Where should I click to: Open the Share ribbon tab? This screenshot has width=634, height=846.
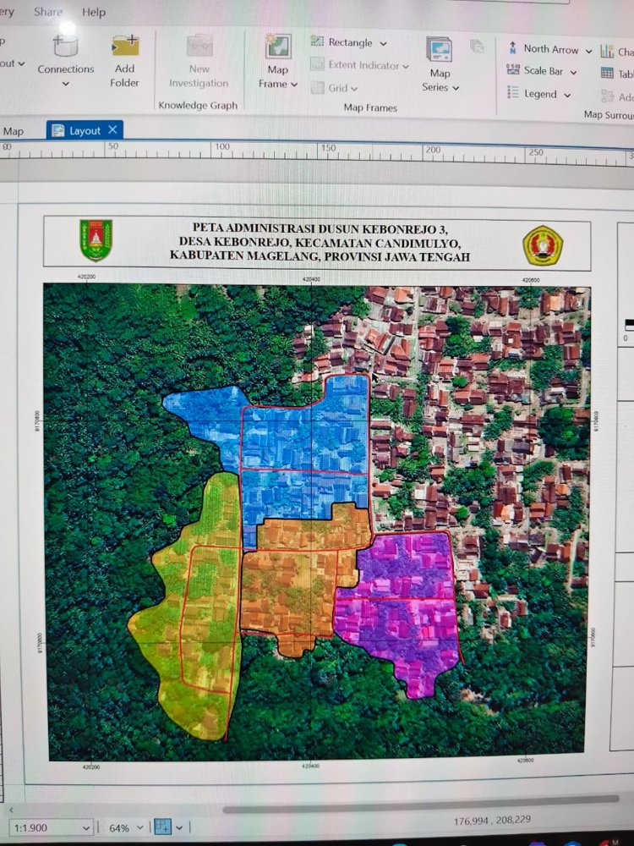[x=48, y=11]
